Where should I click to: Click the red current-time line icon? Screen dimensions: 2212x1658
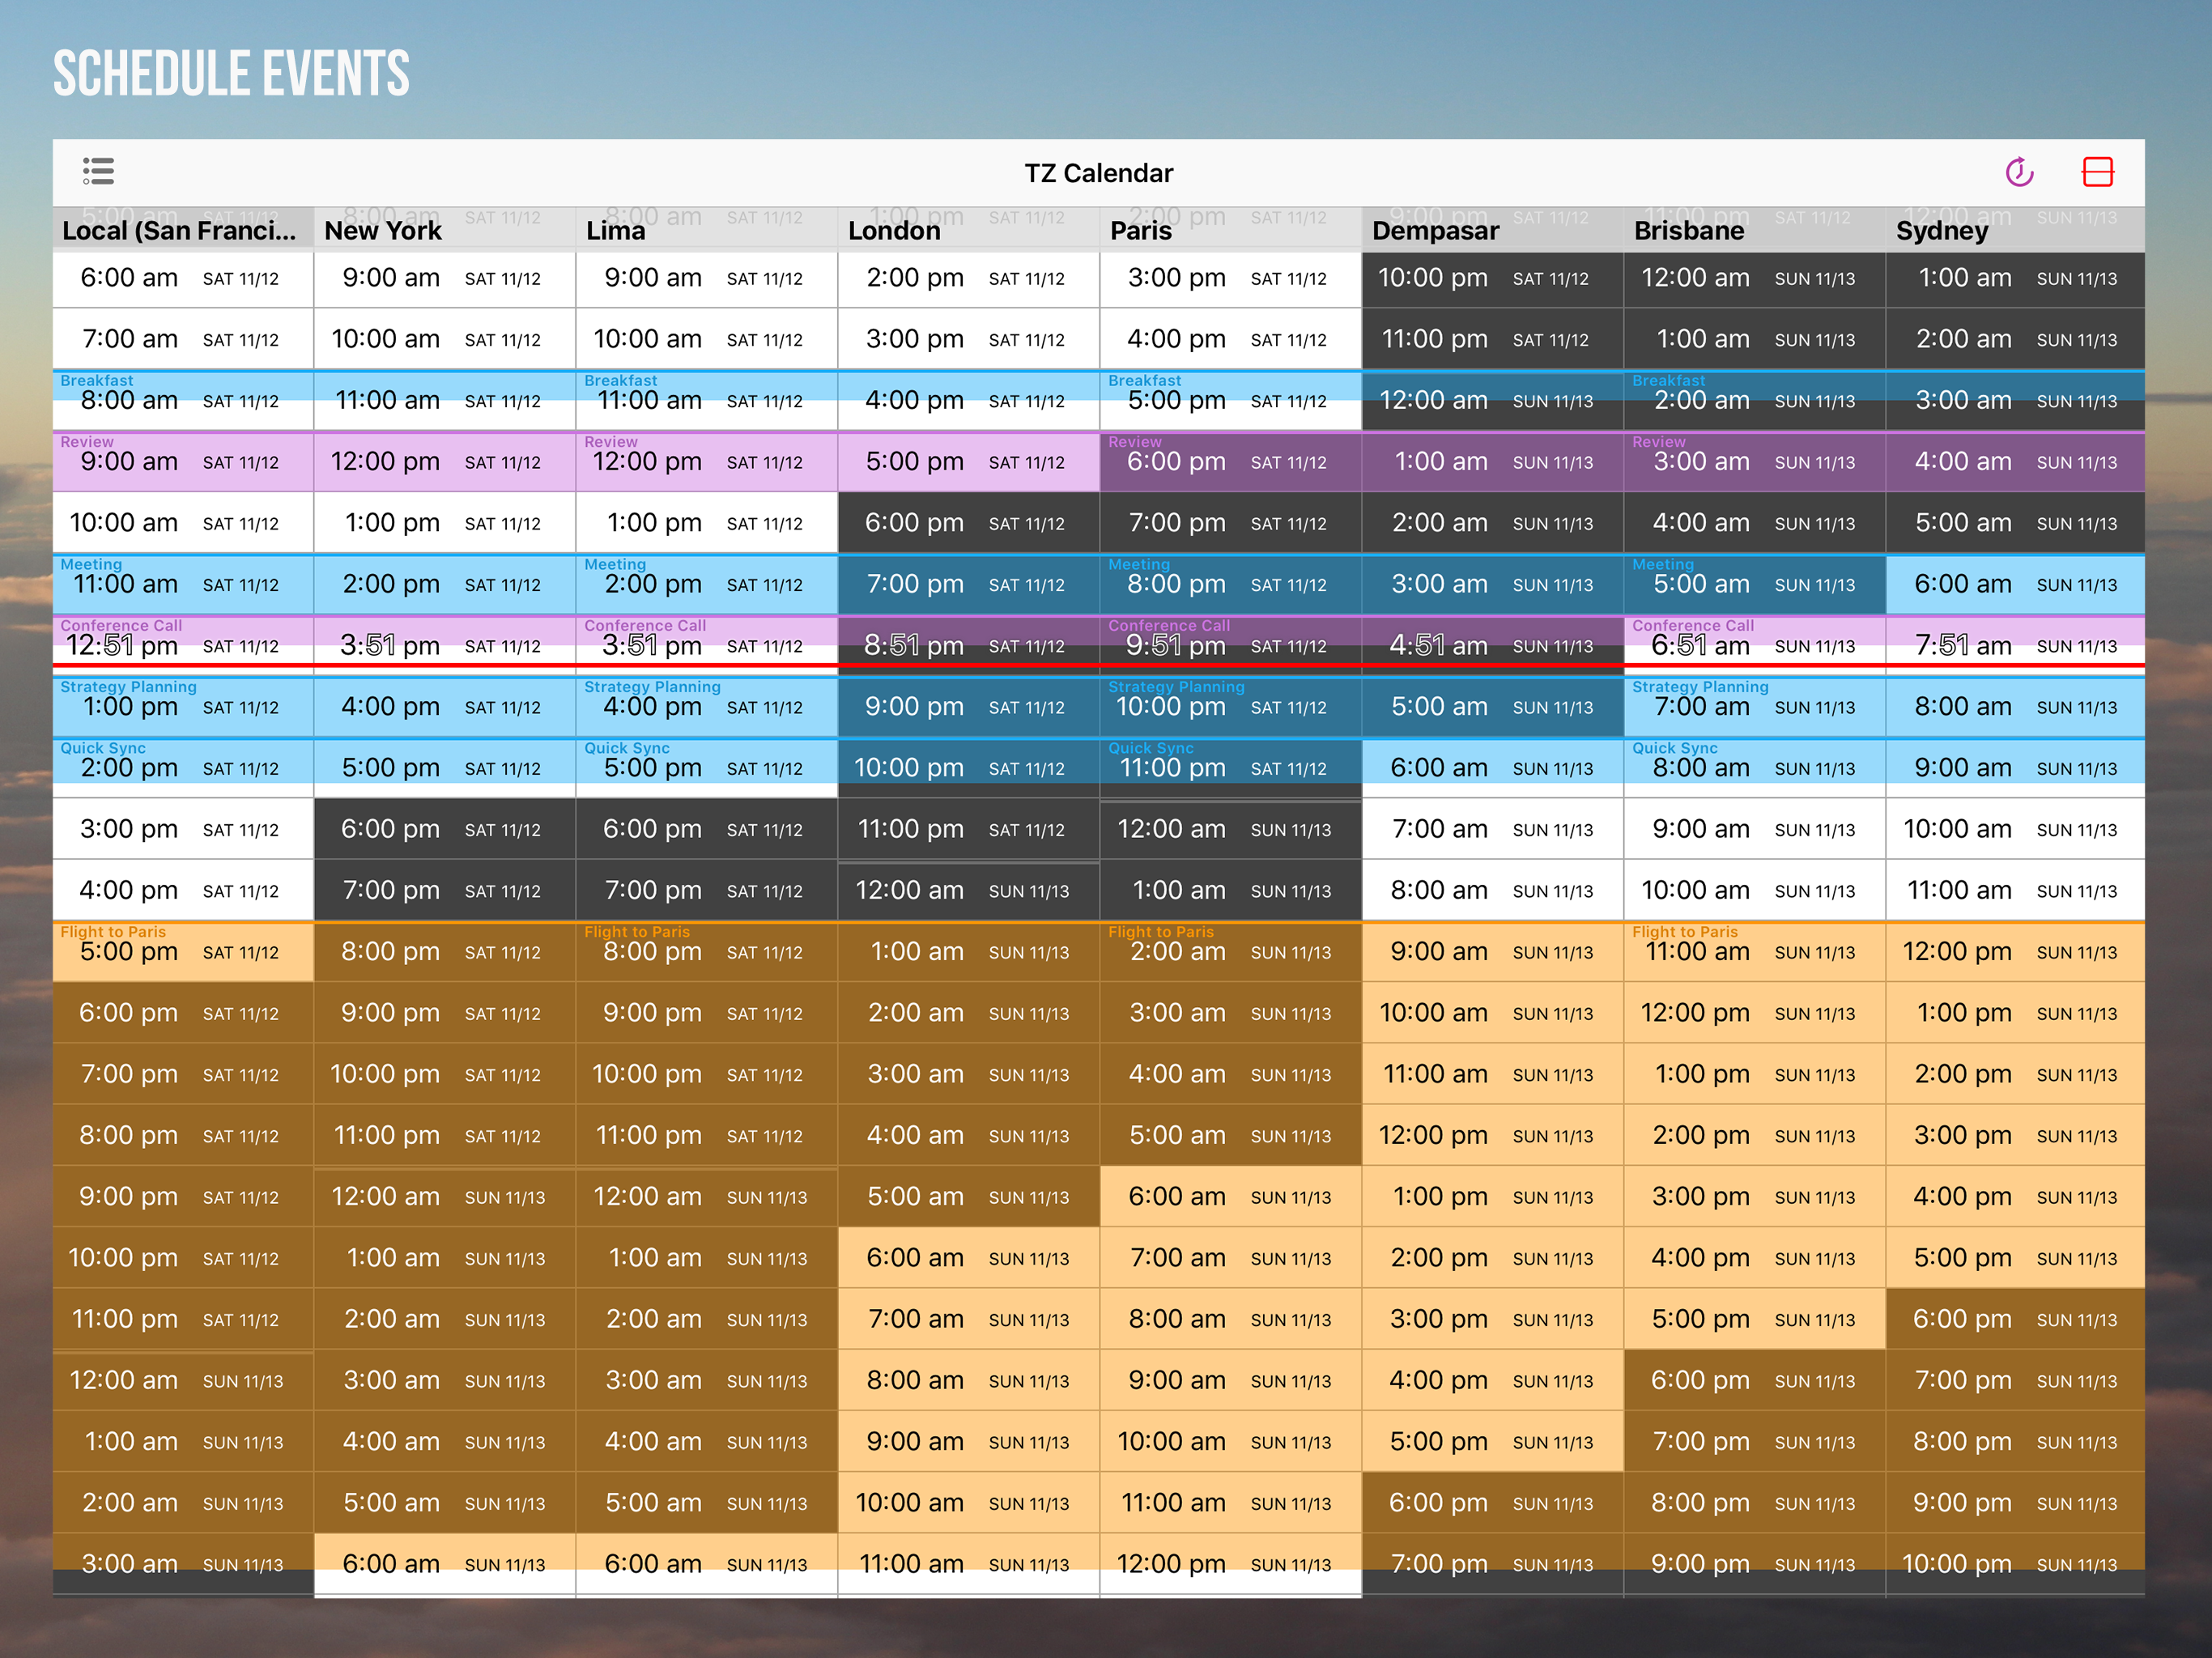click(x=2097, y=172)
